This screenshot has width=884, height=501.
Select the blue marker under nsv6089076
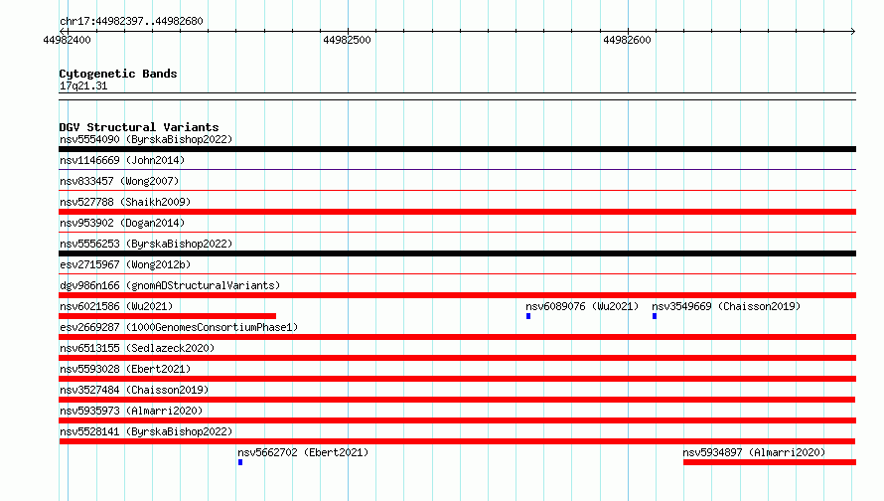click(528, 316)
